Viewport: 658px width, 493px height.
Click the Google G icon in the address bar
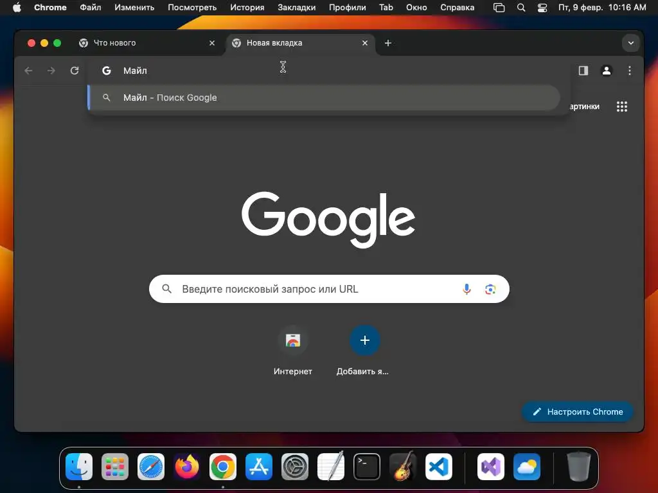(107, 71)
